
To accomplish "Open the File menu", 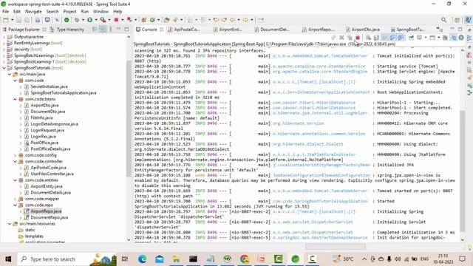I will (x=5, y=12).
